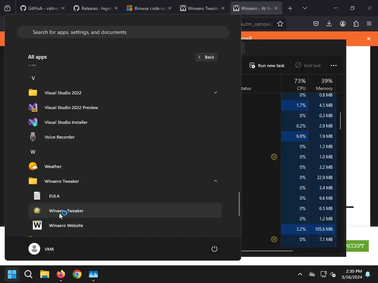Open notification bell in system tray
This screenshot has height=283, width=378.
coord(368,274)
